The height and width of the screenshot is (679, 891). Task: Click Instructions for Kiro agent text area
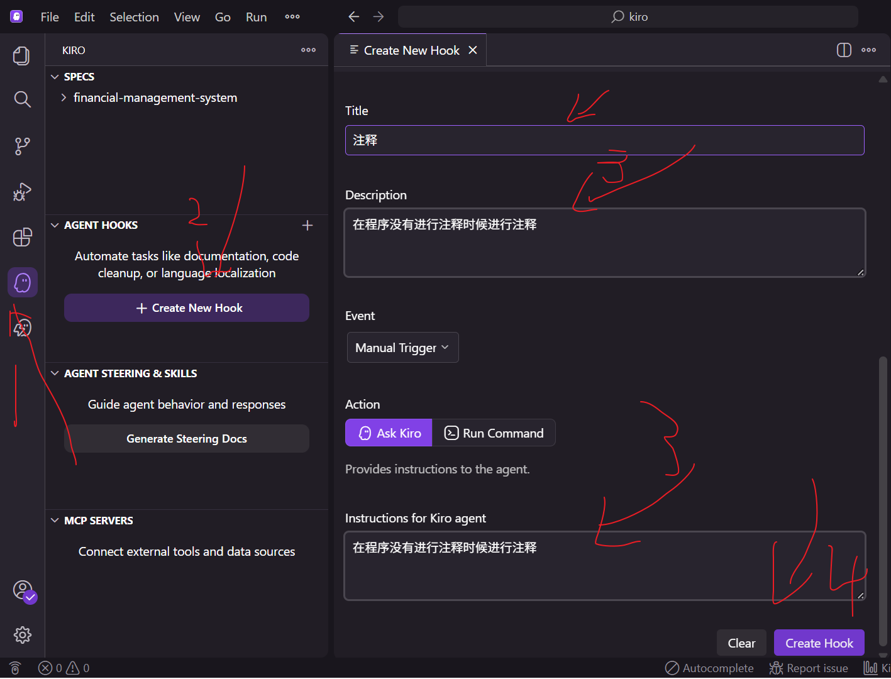point(605,566)
